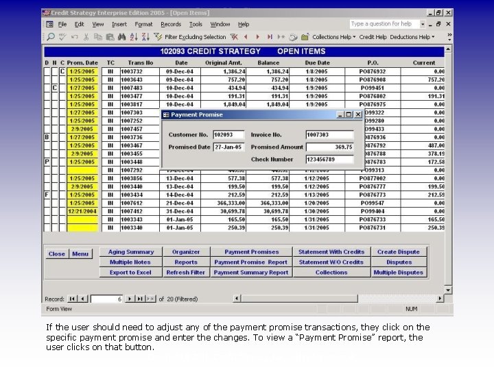Click the red last record toolbar arrow
This screenshot has width=494, height=370.
270,37
